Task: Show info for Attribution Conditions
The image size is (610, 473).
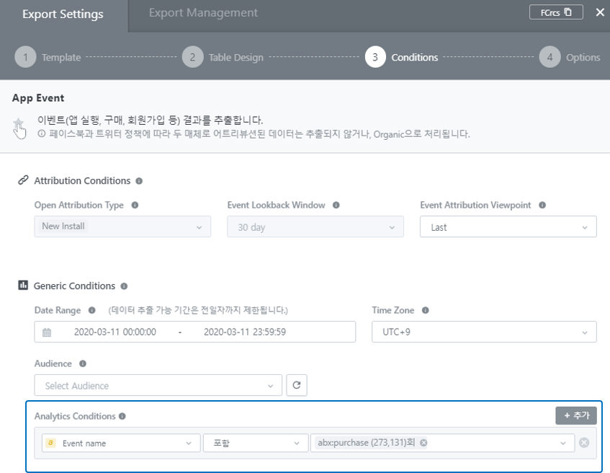Action: [x=139, y=181]
